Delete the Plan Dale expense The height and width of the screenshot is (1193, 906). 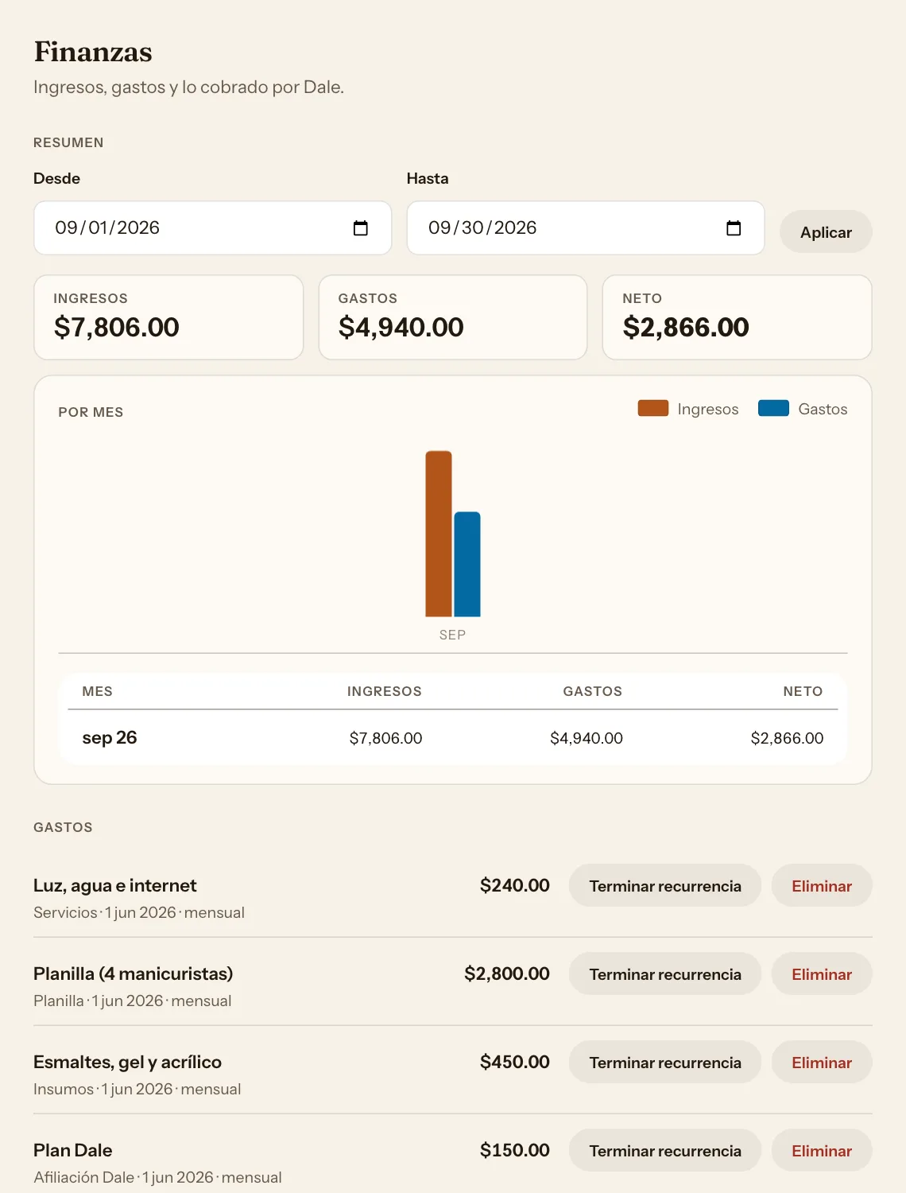[822, 1151]
